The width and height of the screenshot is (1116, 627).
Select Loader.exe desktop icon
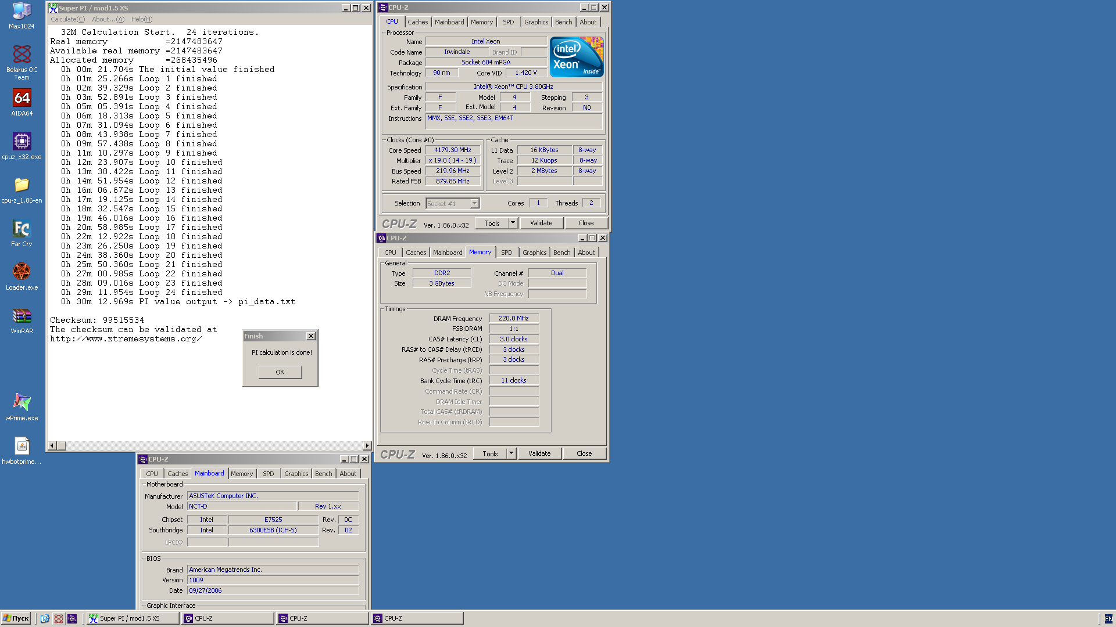(x=22, y=277)
